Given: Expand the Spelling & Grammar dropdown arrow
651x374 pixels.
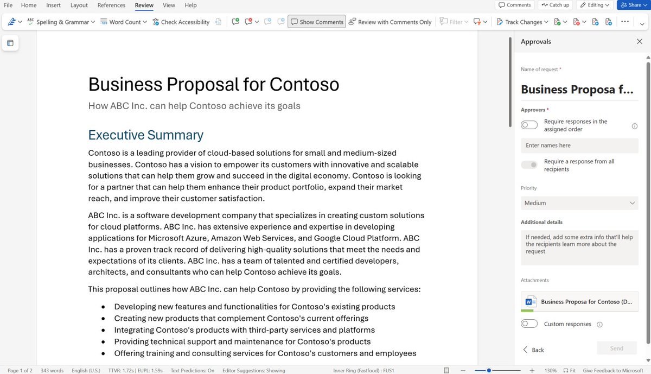Looking at the screenshot, I should point(93,22).
